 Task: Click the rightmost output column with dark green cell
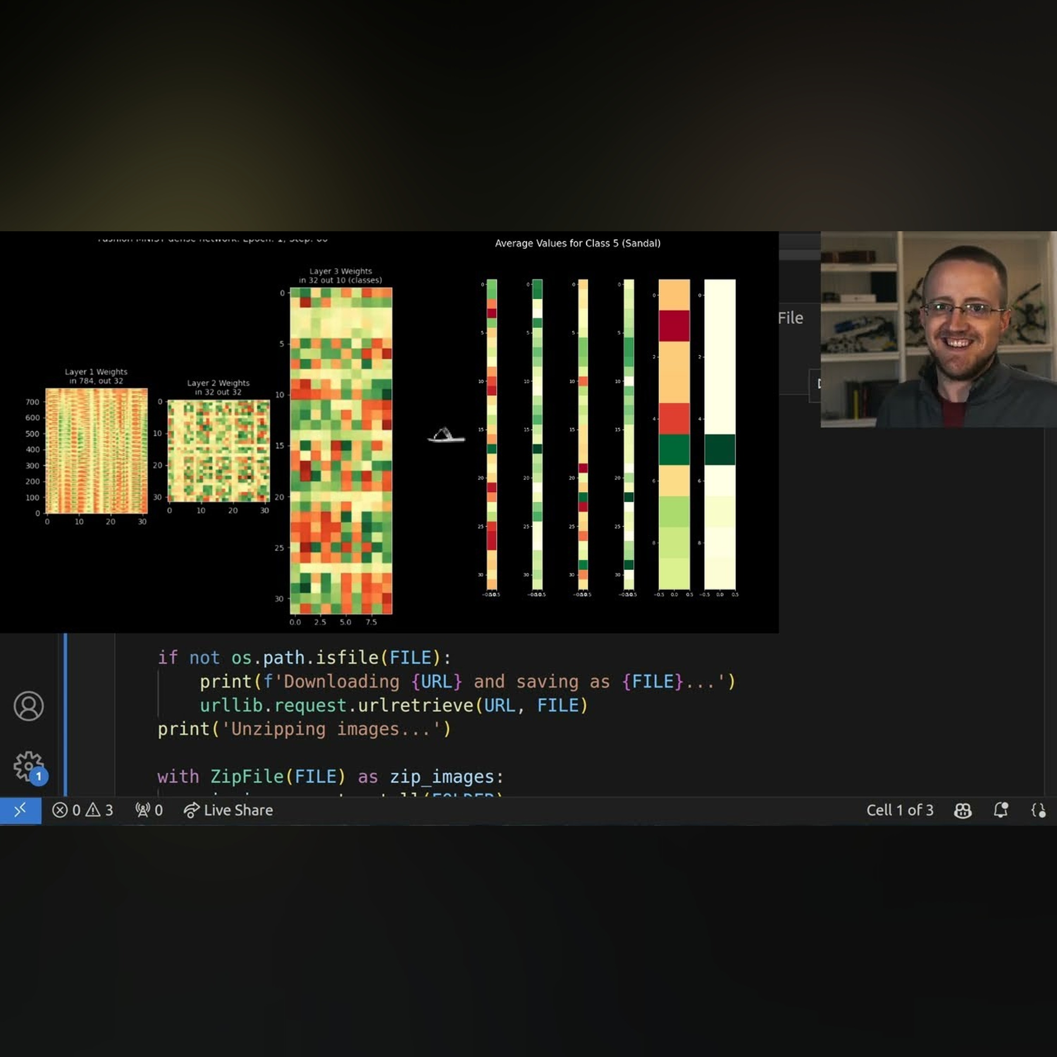(x=719, y=434)
